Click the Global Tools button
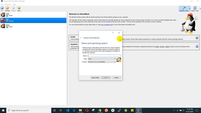 pyautogui.click(x=195, y=9)
